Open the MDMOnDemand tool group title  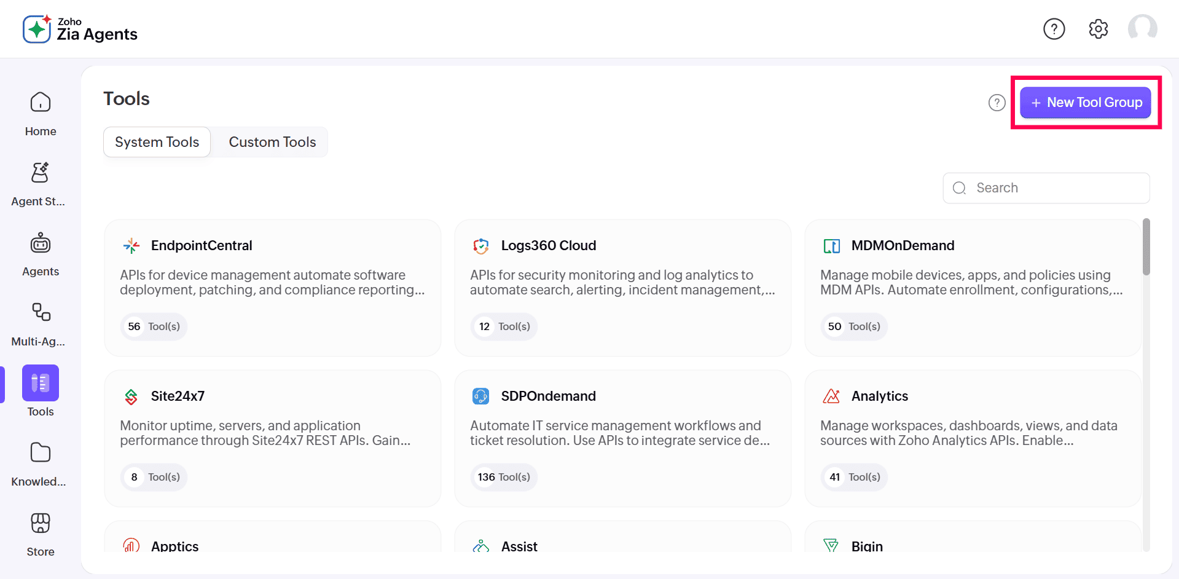point(903,246)
